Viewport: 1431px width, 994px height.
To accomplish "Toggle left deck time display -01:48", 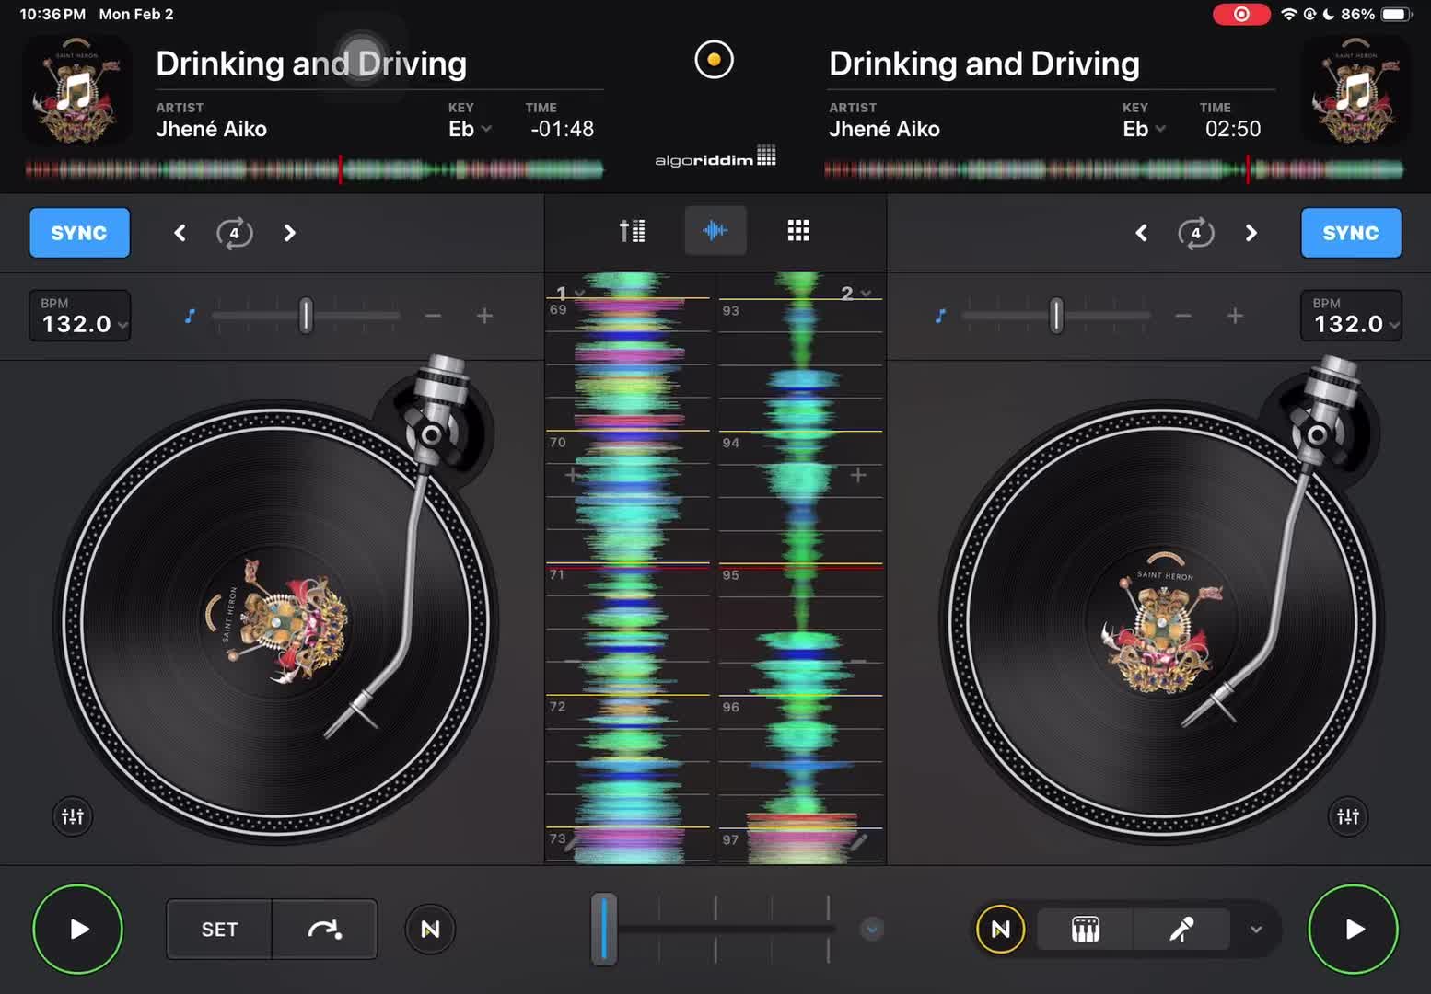I will (x=562, y=129).
